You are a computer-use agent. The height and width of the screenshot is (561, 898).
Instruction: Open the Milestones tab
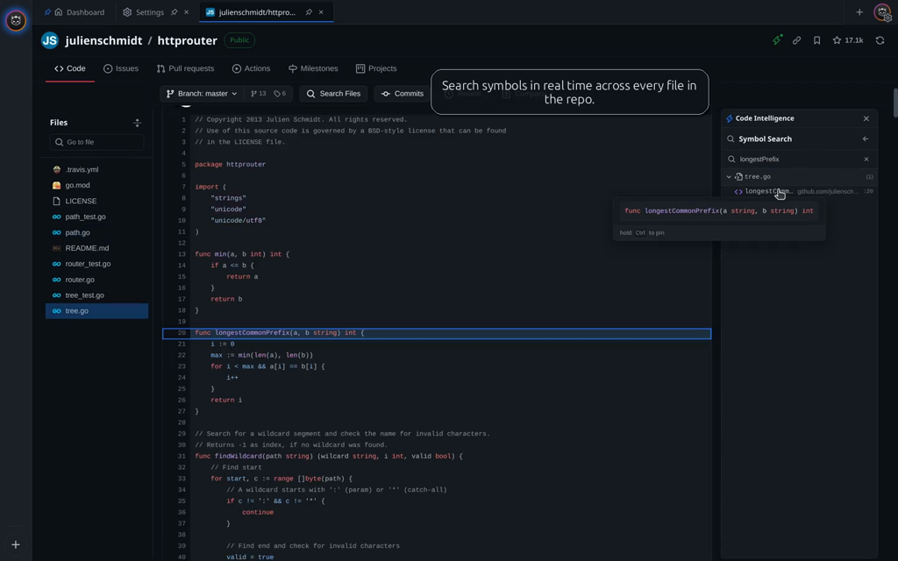click(x=313, y=68)
